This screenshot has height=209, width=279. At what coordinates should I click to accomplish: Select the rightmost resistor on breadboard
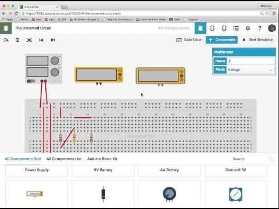click(x=91, y=138)
